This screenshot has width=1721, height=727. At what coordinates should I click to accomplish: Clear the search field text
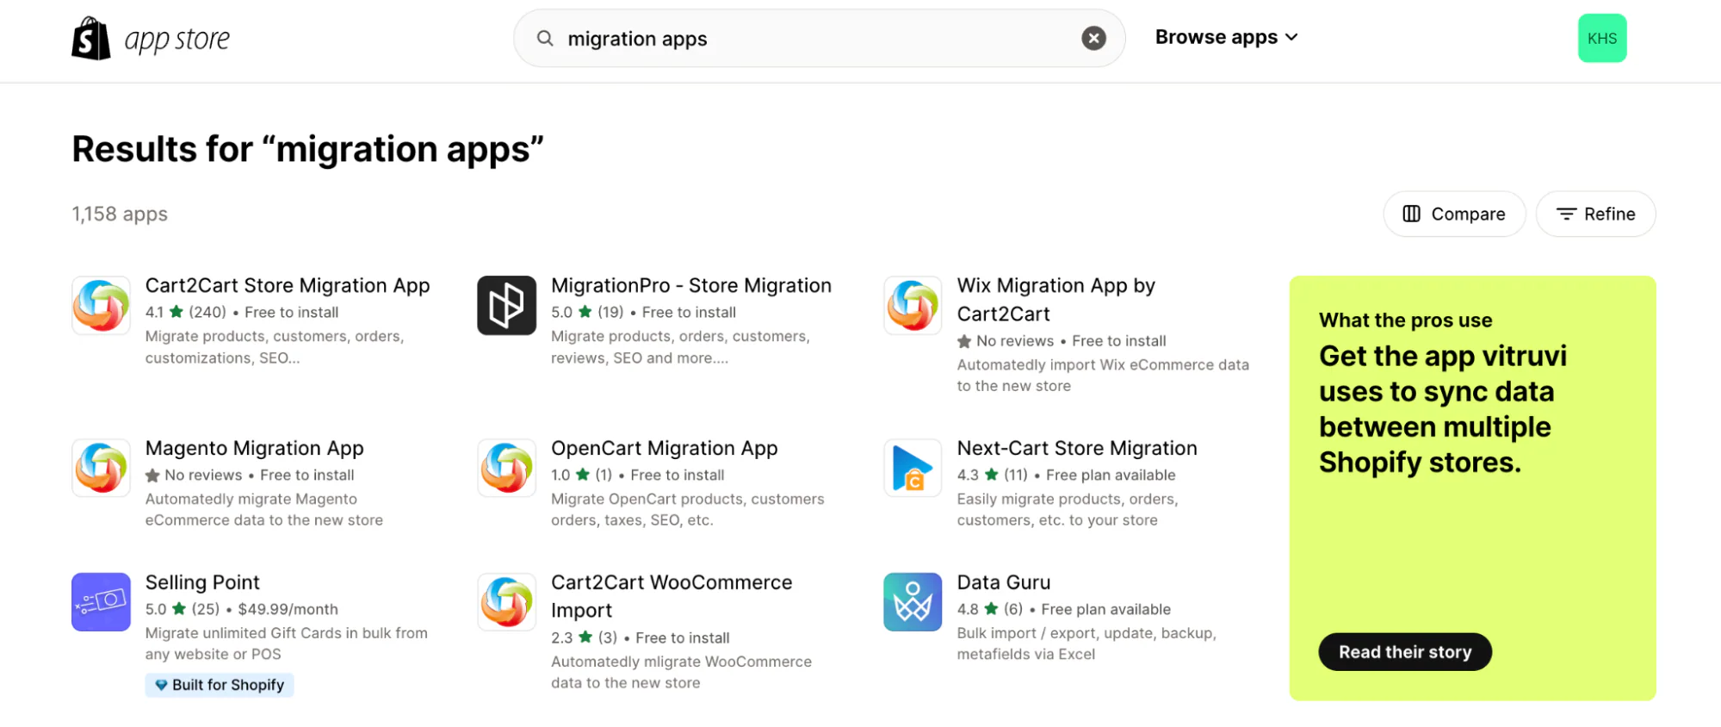(1093, 38)
